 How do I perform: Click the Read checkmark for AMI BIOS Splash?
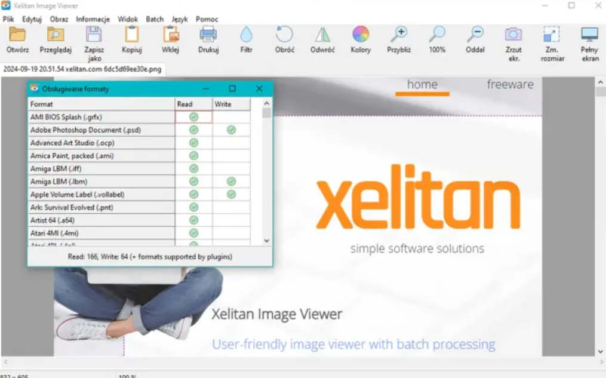point(193,116)
